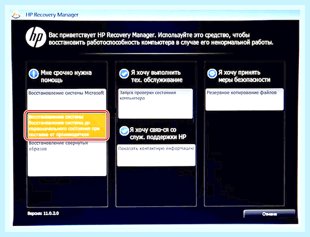Click the 'Версия: 11.0.2.0' text
Viewport: 310px width, 237px height.
[43, 214]
